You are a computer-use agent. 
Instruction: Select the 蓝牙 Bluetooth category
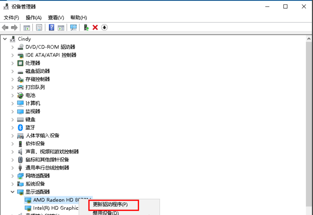tap(30, 127)
